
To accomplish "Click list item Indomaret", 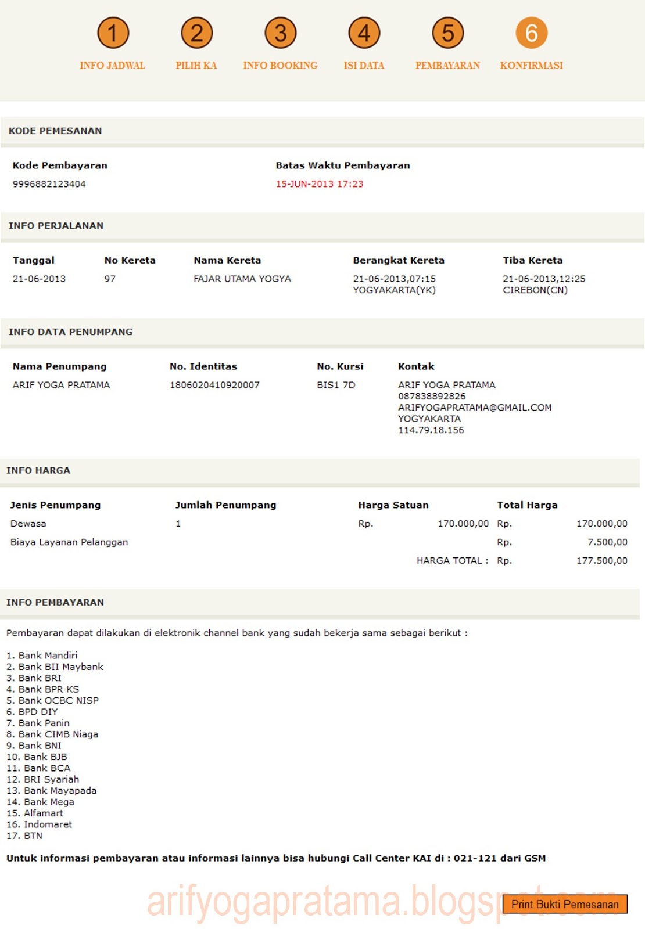I will pyautogui.click(x=48, y=824).
